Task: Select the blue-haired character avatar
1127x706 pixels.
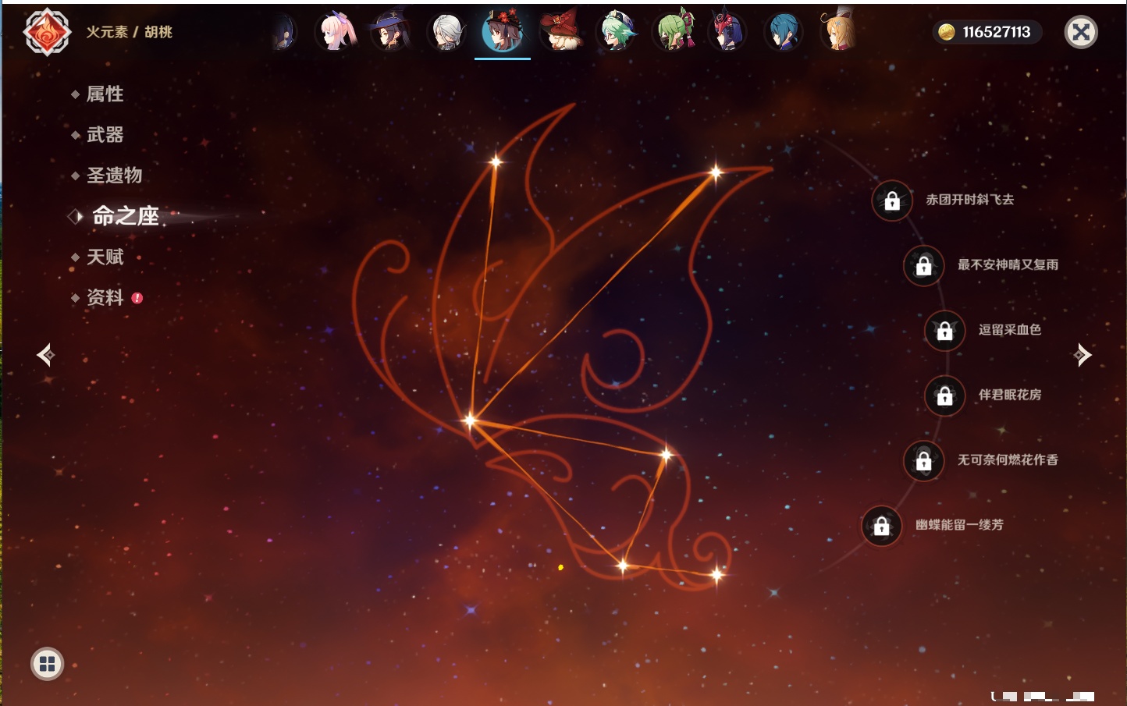Action: click(783, 33)
